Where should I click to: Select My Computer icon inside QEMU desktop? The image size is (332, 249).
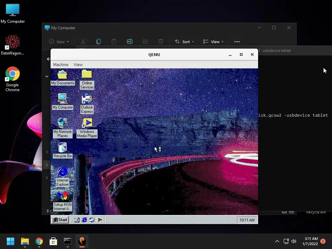[63, 101]
